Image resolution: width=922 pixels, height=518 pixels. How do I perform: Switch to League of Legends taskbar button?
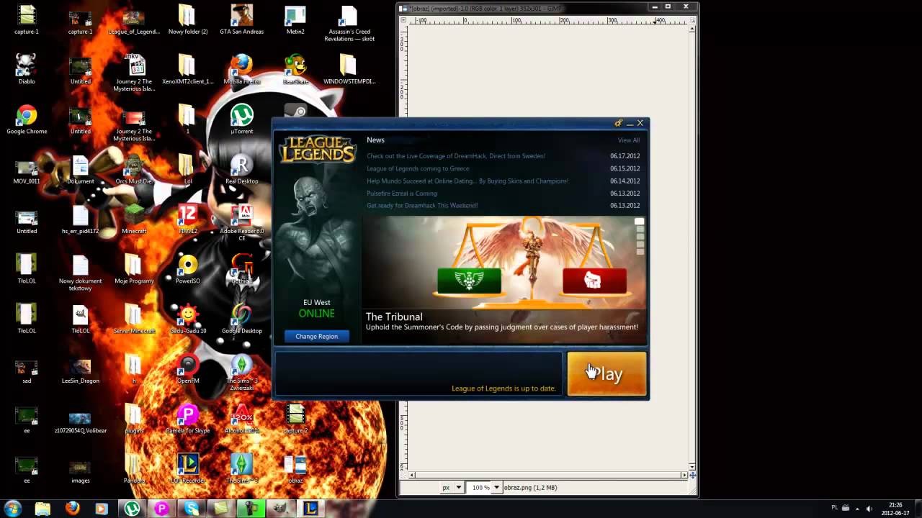(310, 509)
